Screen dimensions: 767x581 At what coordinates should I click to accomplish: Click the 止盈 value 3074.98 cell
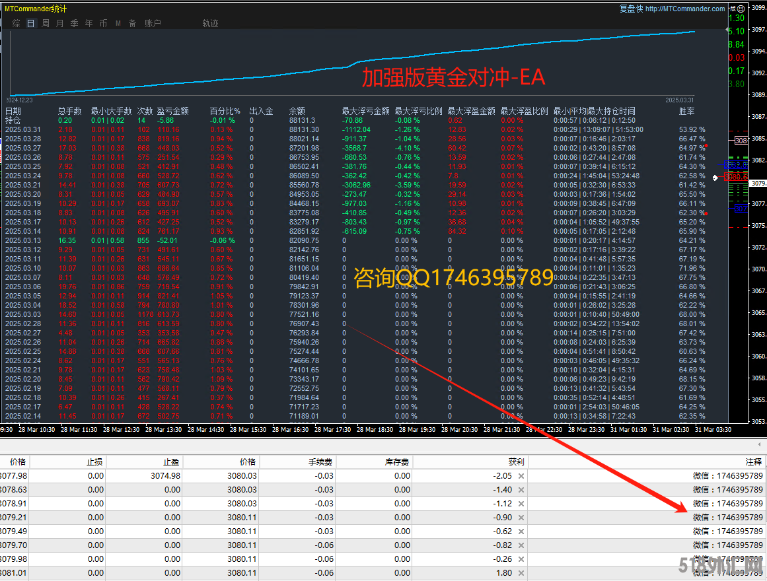click(x=165, y=476)
